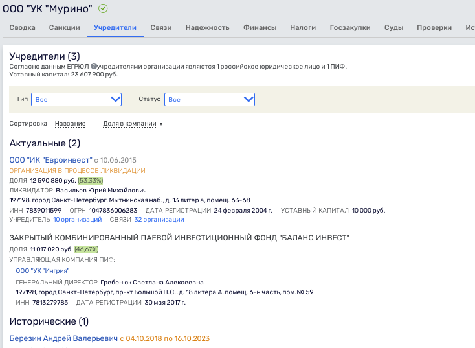Click the share amount 11 017 020 руб.
475x348 pixels.
pyautogui.click(x=52, y=249)
